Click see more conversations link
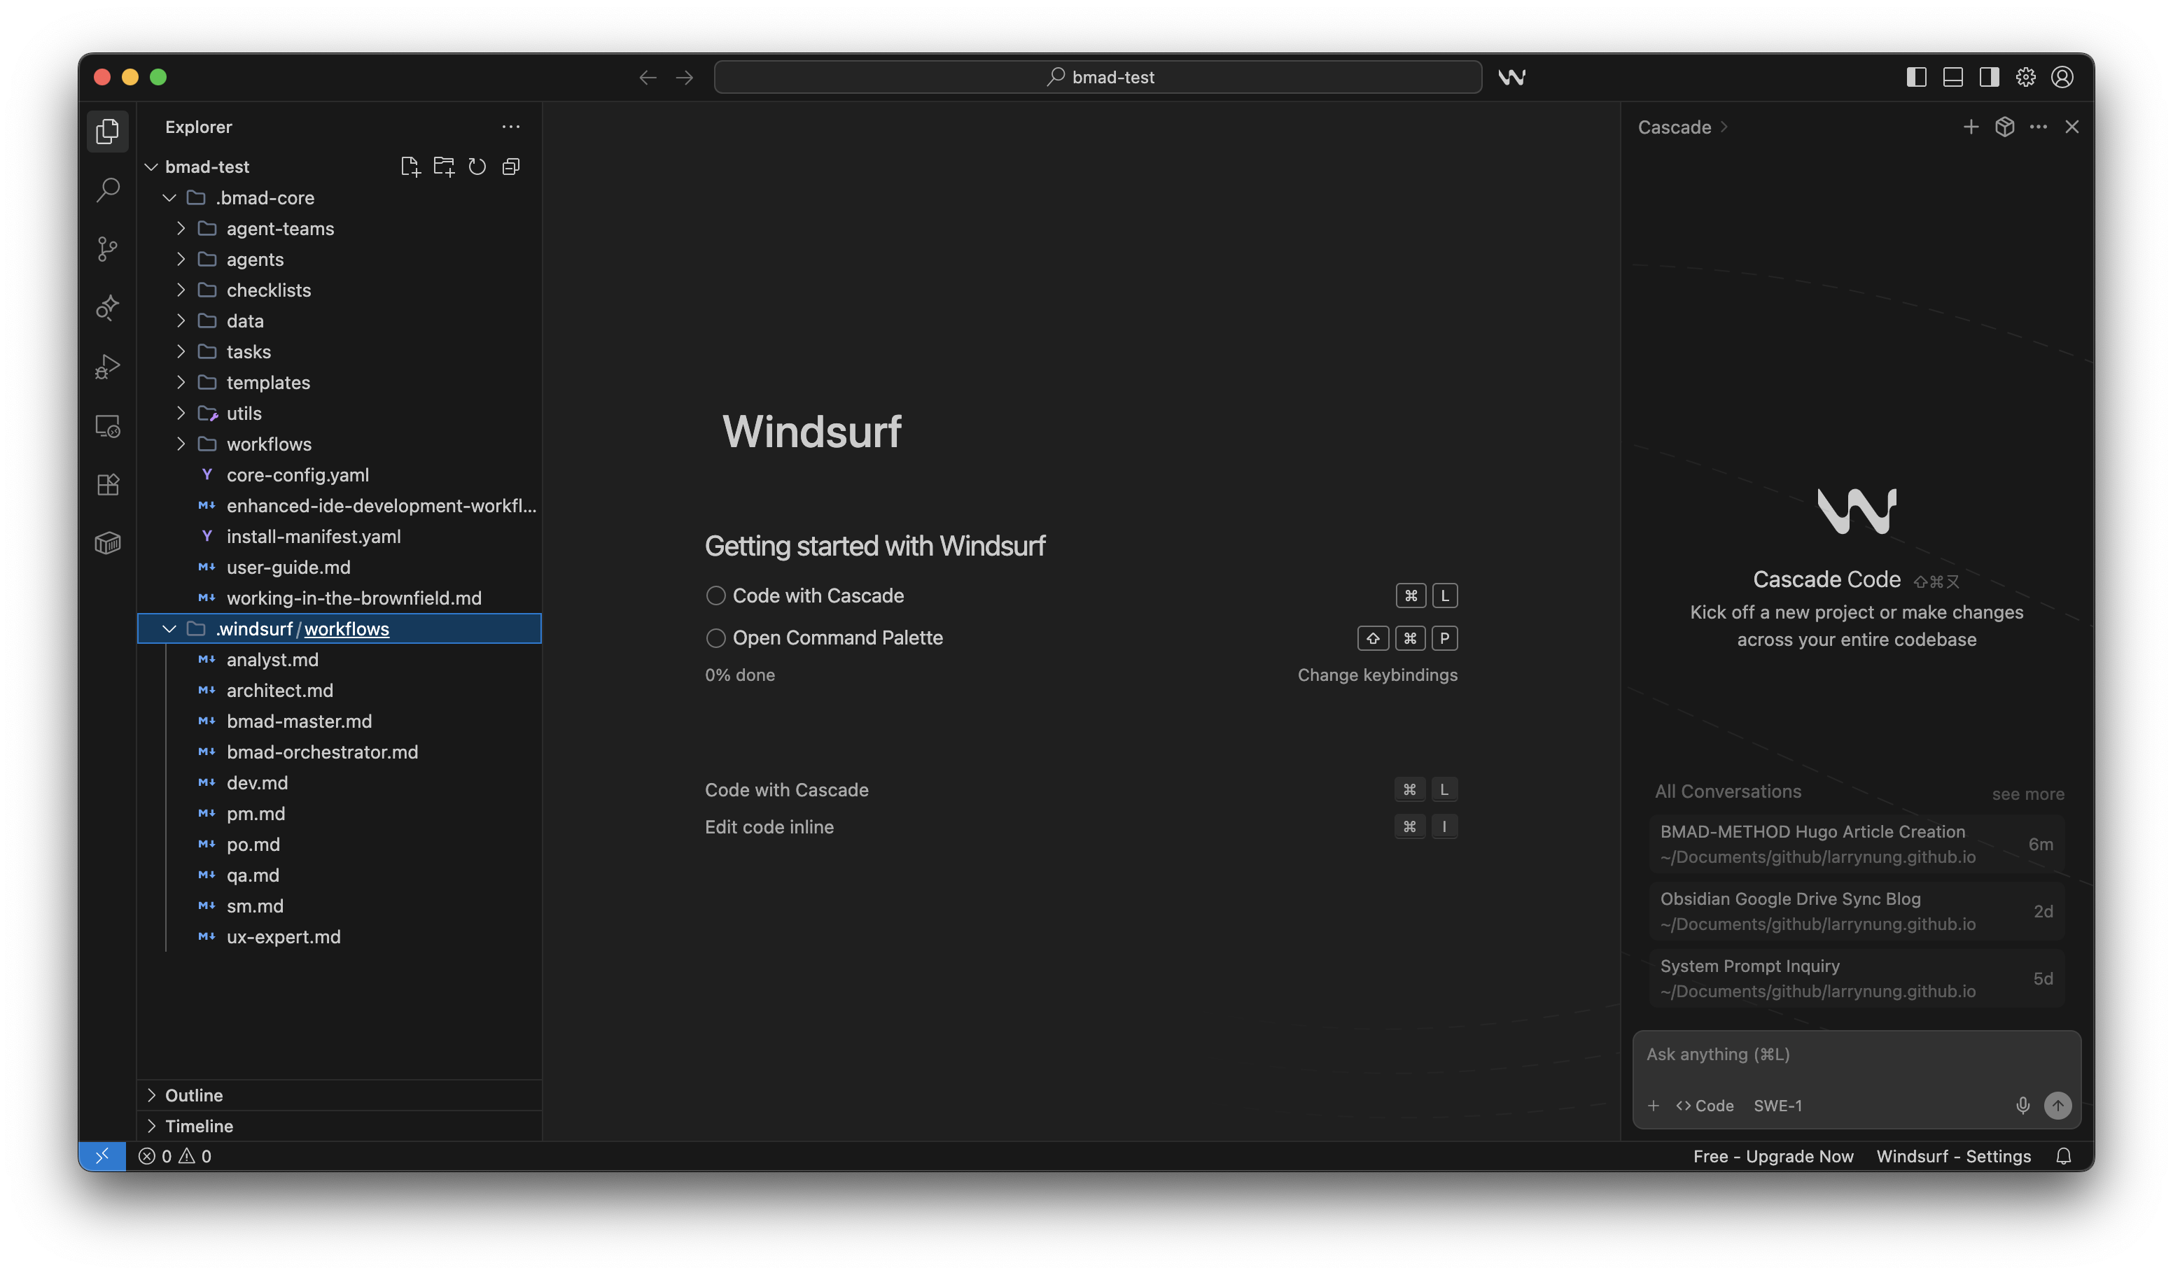2173x1275 pixels. (x=2027, y=794)
